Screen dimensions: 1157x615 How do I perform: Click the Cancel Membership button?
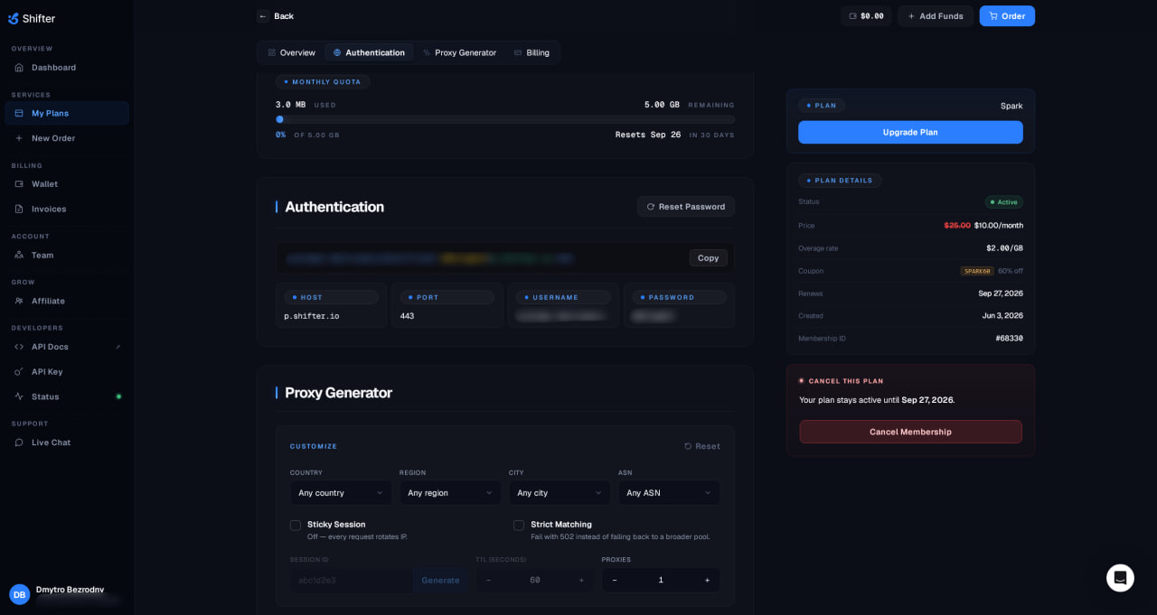[910, 432]
